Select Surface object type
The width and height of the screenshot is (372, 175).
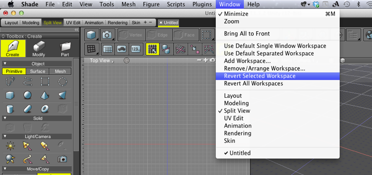coord(37,71)
